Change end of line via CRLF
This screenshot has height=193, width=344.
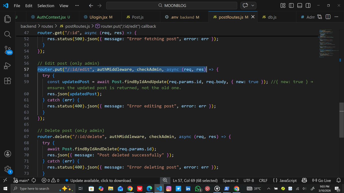[x=263, y=180]
